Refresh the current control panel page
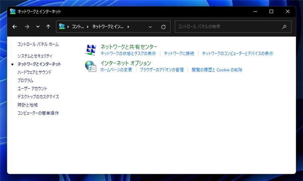This screenshot has width=303, height=181. [x=163, y=27]
